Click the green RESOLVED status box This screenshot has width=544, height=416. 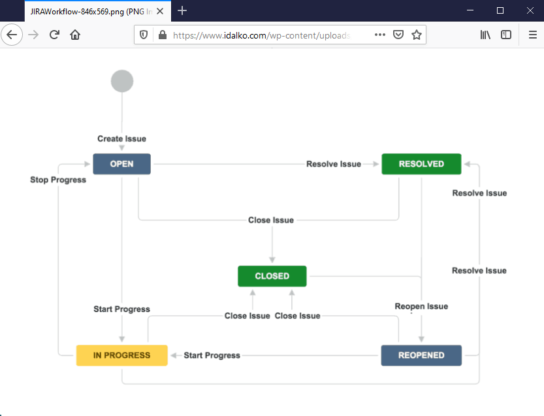tap(421, 164)
